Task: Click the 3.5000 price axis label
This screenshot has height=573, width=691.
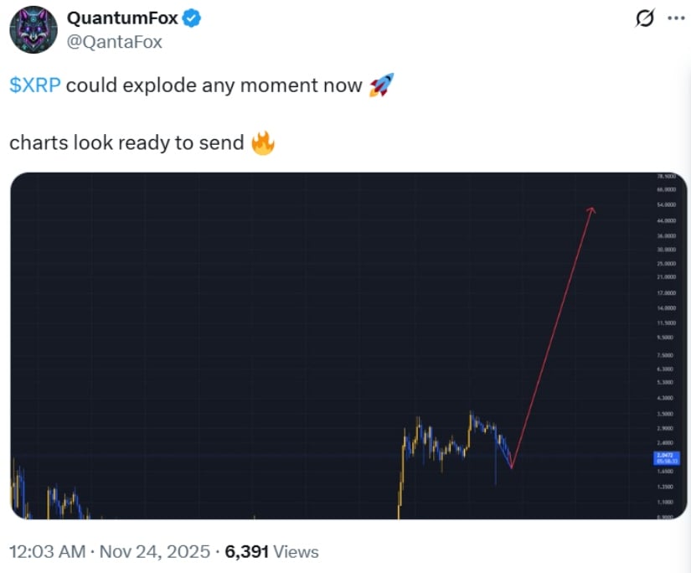Action: pos(667,414)
